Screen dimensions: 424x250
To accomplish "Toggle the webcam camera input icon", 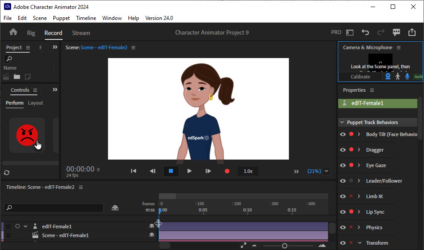I will [x=388, y=77].
